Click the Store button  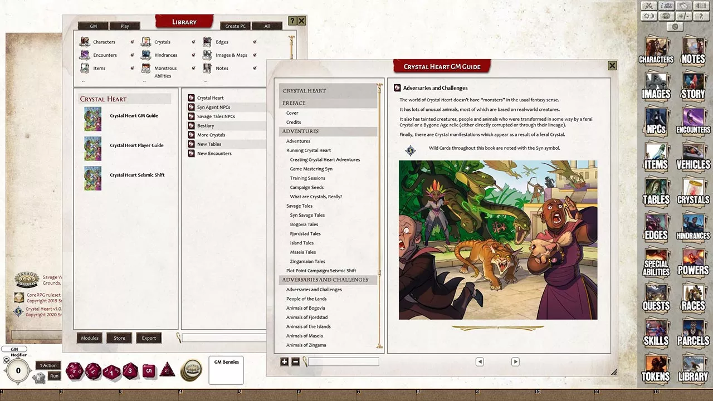[x=119, y=338]
